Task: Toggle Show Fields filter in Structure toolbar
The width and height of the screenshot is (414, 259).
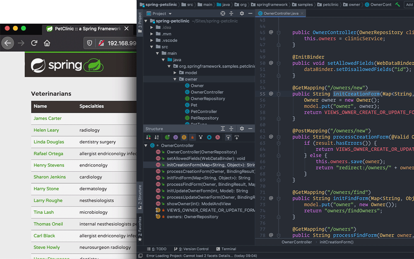Action: (184, 137)
